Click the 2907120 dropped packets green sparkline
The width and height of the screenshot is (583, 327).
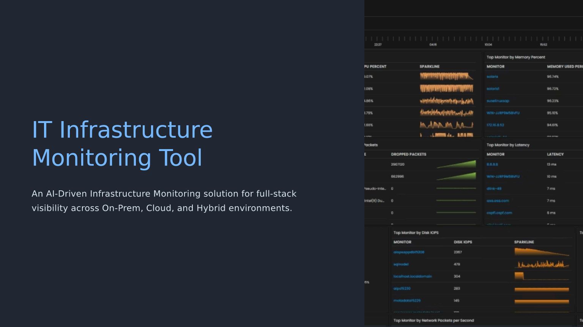[x=456, y=165]
